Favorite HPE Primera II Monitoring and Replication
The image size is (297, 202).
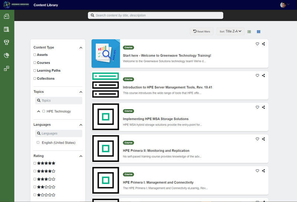(x=257, y=139)
